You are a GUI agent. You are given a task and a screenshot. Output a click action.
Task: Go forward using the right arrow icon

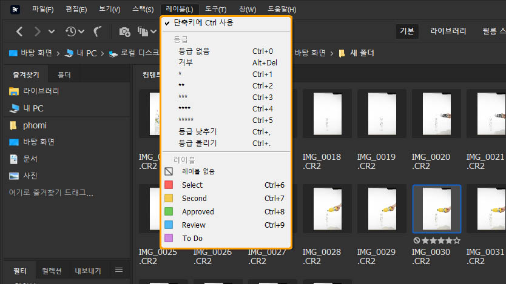38,31
